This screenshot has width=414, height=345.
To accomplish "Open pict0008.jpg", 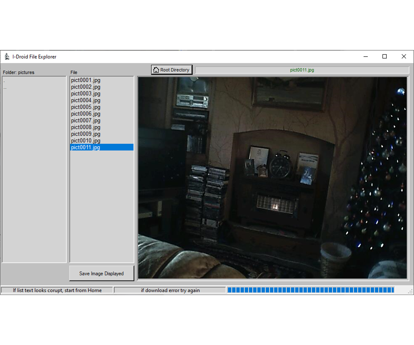I will tap(85, 127).
